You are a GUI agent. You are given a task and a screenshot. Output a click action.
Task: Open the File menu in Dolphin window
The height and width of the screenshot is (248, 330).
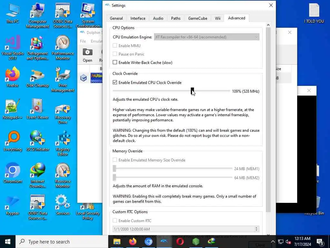pyautogui.click(x=83, y=41)
